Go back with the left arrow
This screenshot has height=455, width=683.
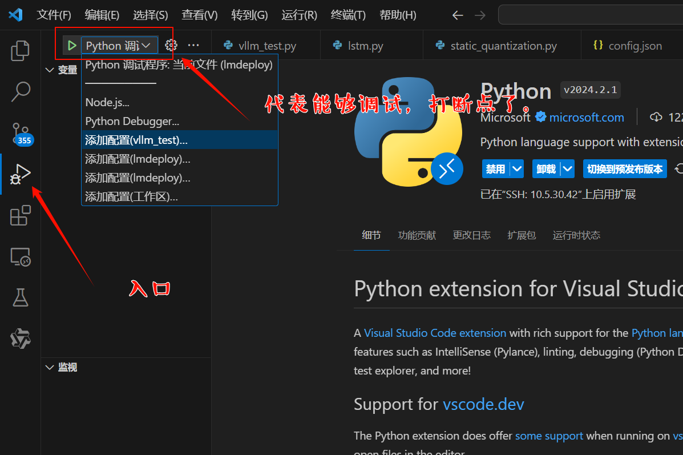coord(458,15)
